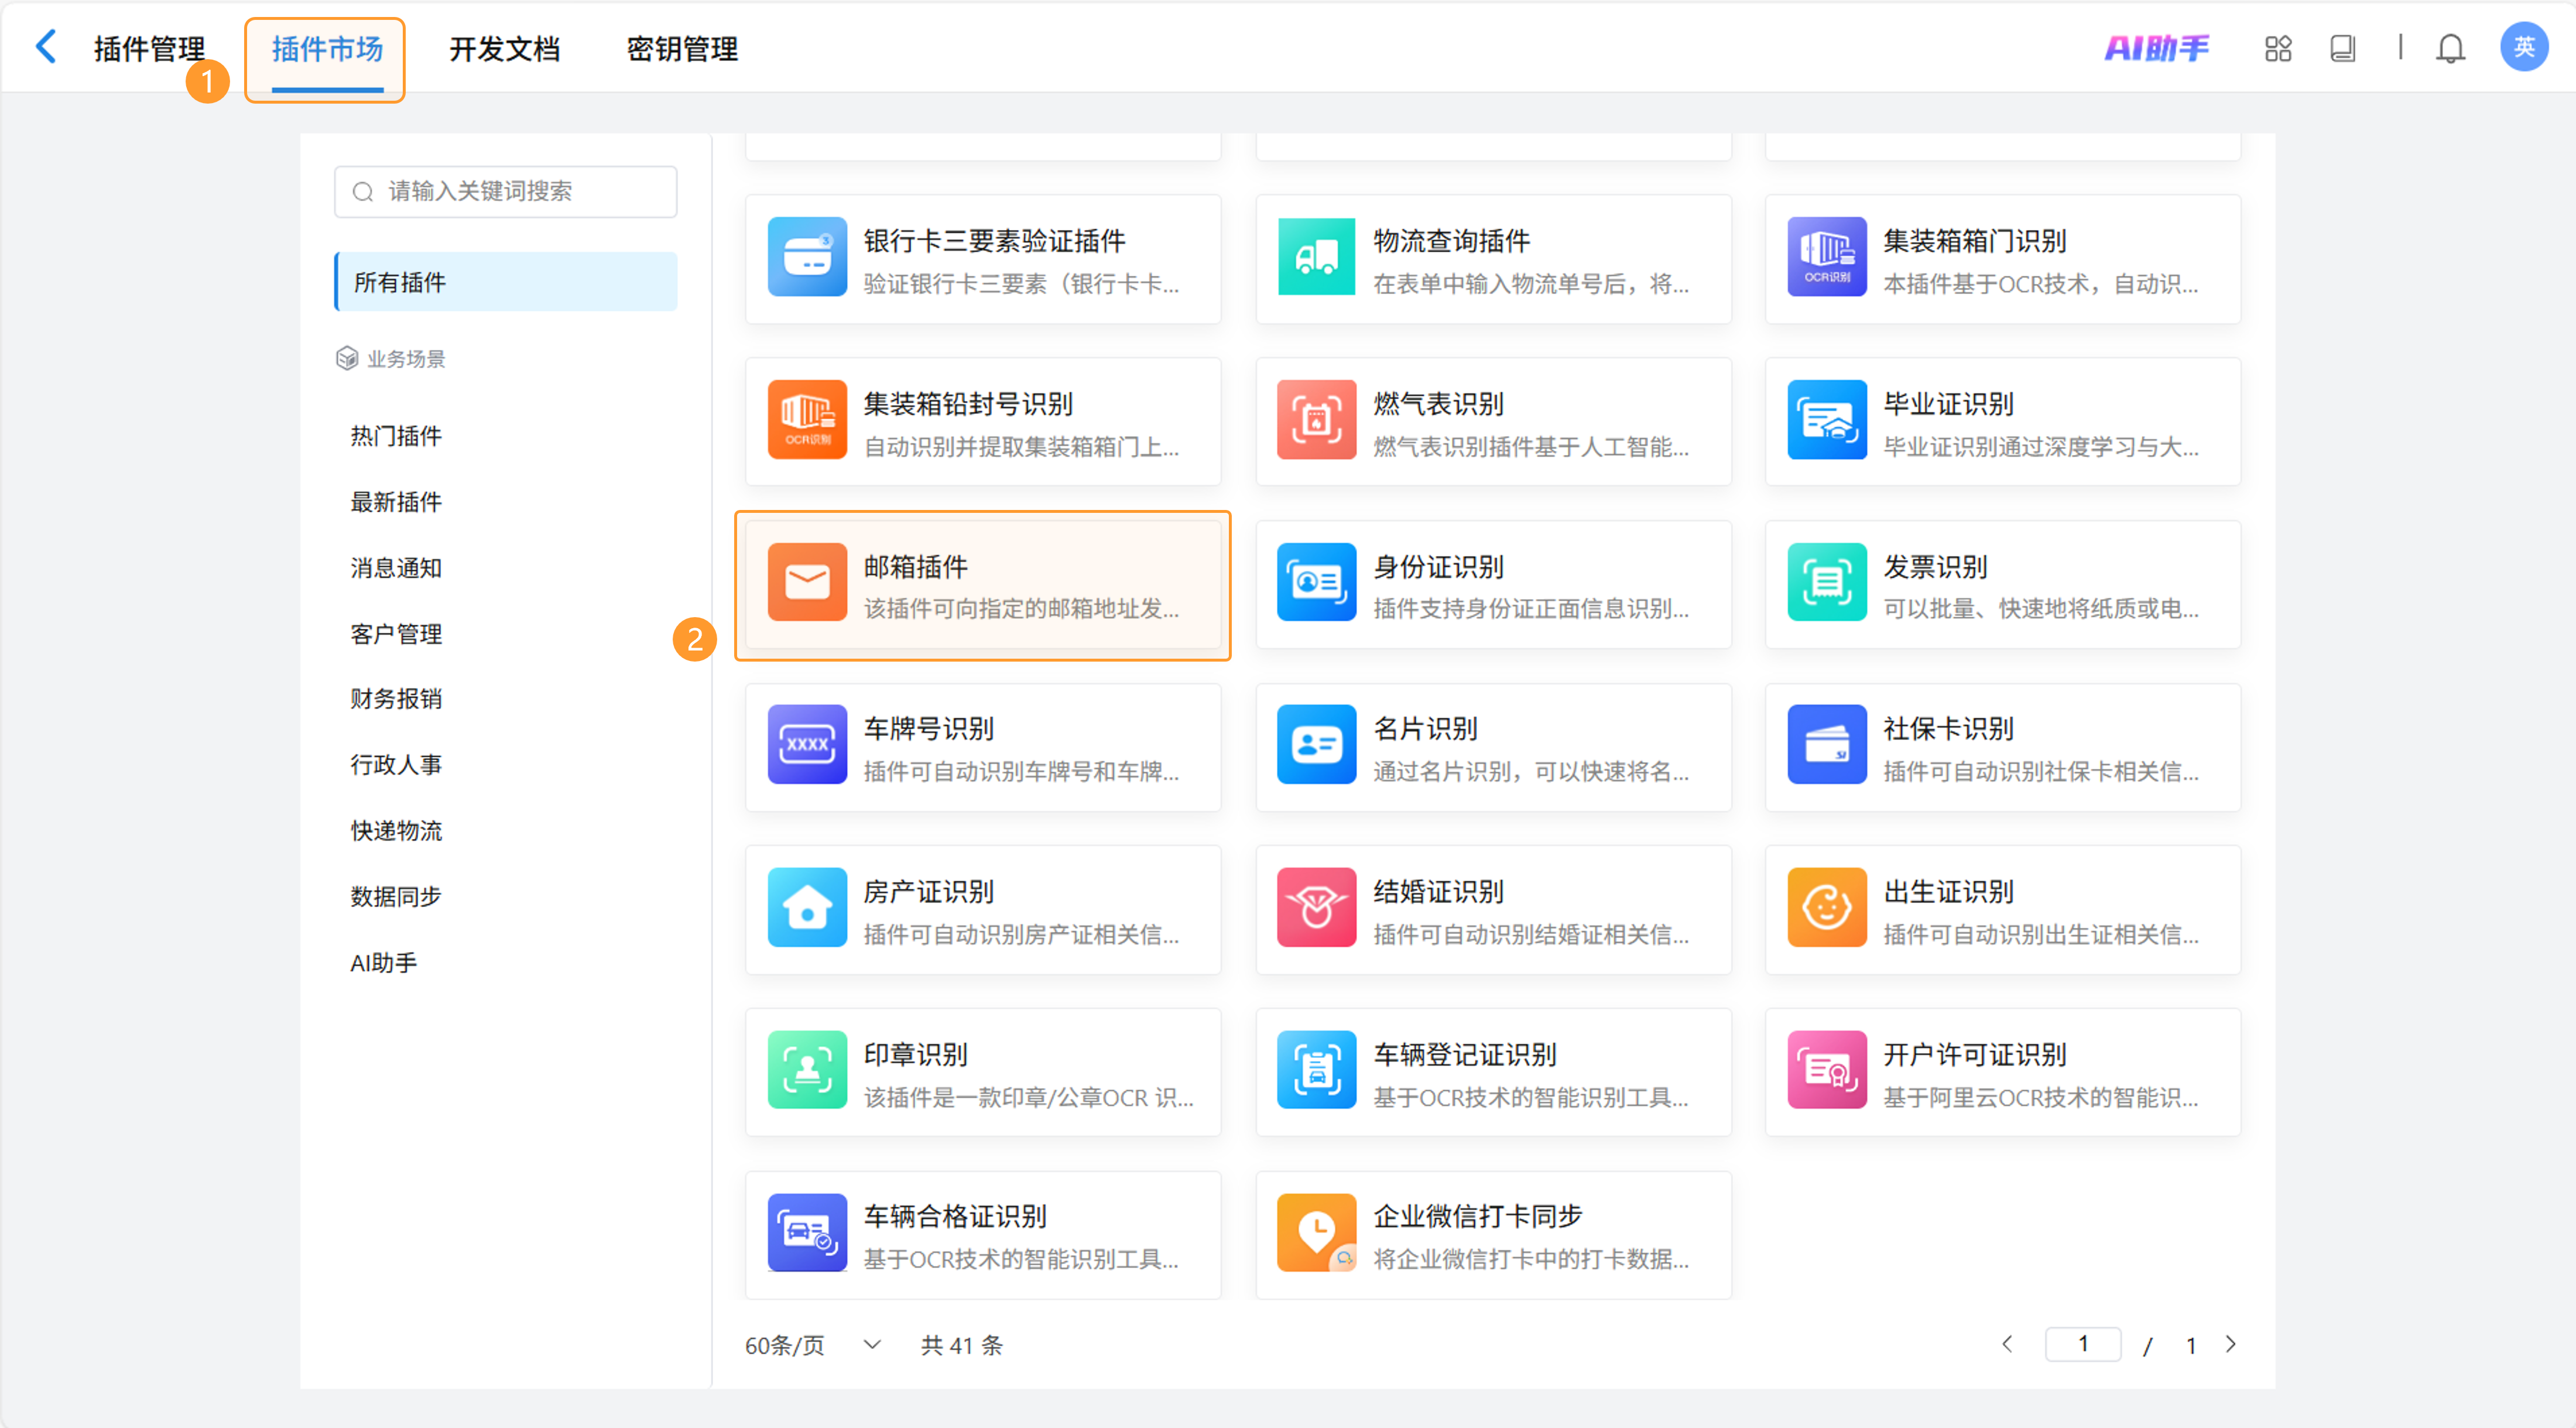
Task: Click the property certificate house icon
Action: pyautogui.click(x=807, y=908)
